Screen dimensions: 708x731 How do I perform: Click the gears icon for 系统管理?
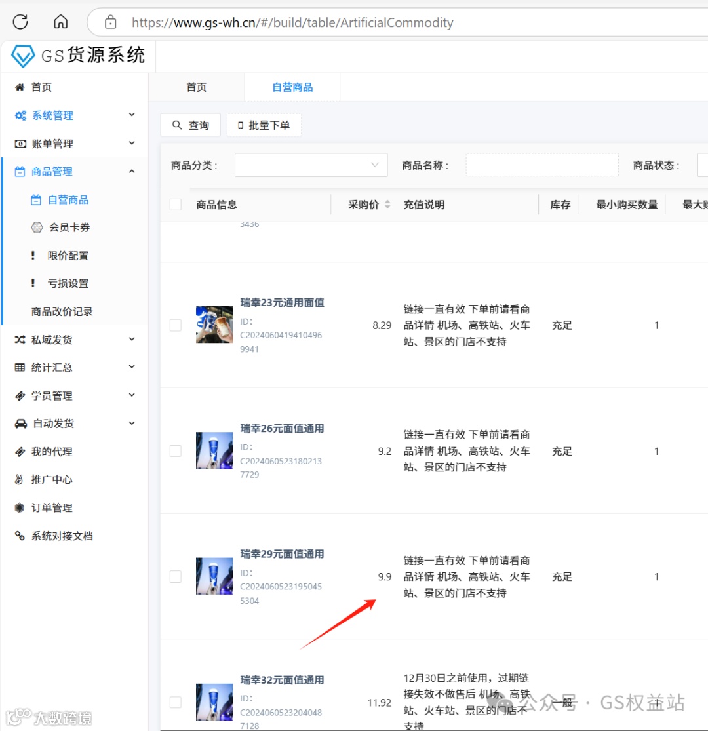[20, 115]
